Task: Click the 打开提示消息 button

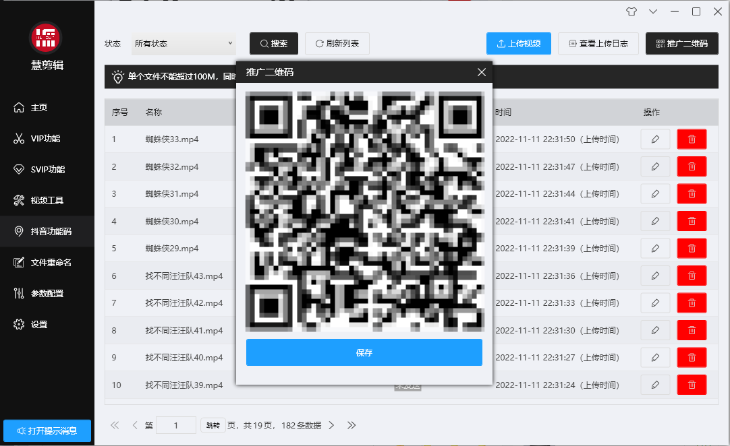Action: click(x=47, y=431)
